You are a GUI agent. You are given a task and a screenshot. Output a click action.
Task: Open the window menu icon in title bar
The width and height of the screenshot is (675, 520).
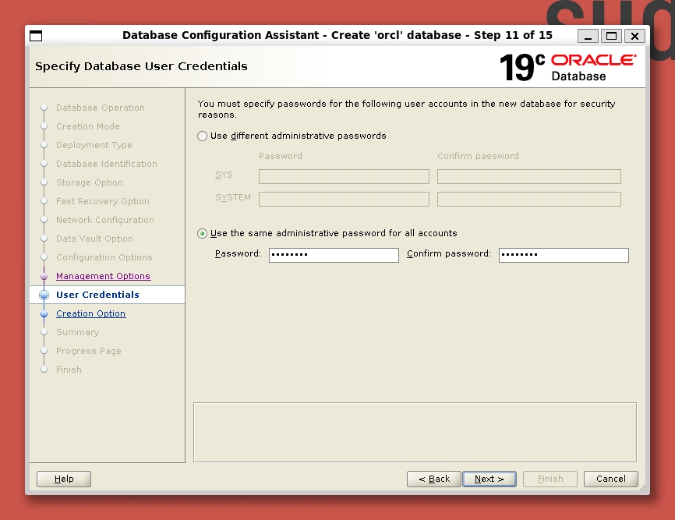point(36,36)
